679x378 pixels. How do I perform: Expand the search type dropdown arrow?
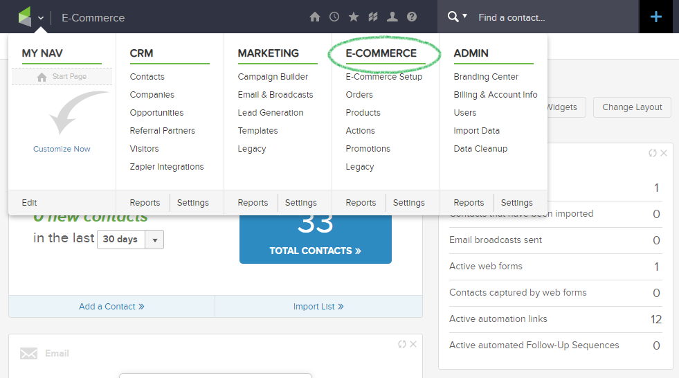[x=464, y=16]
